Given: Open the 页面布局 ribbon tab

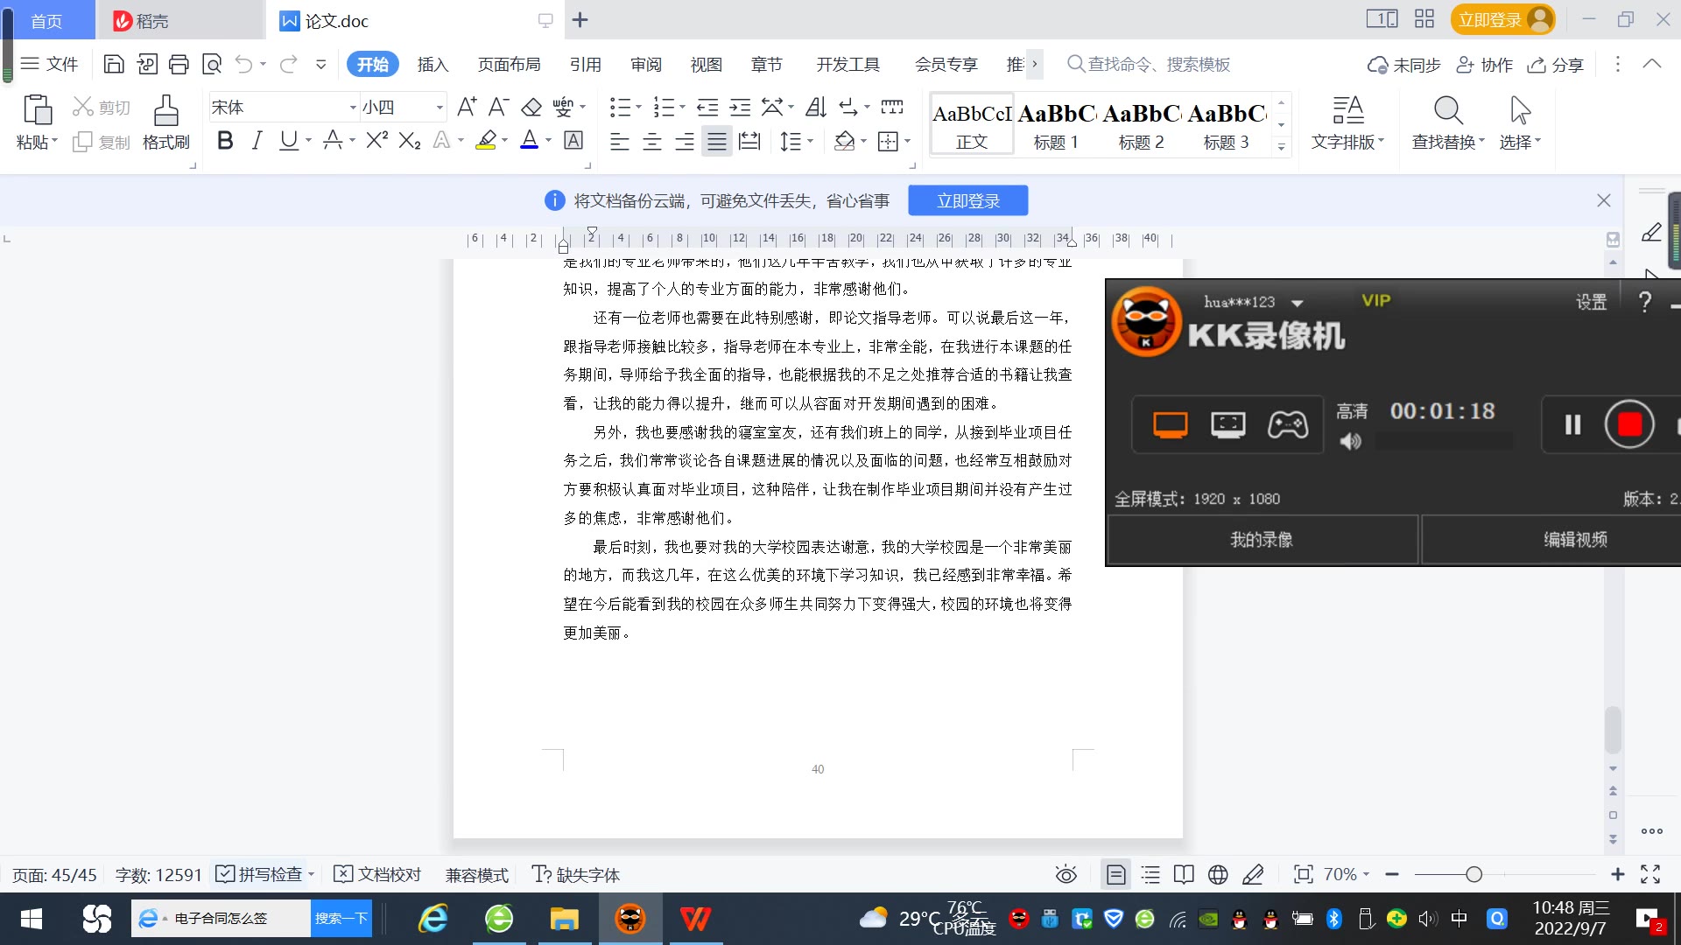Looking at the screenshot, I should 509,65.
